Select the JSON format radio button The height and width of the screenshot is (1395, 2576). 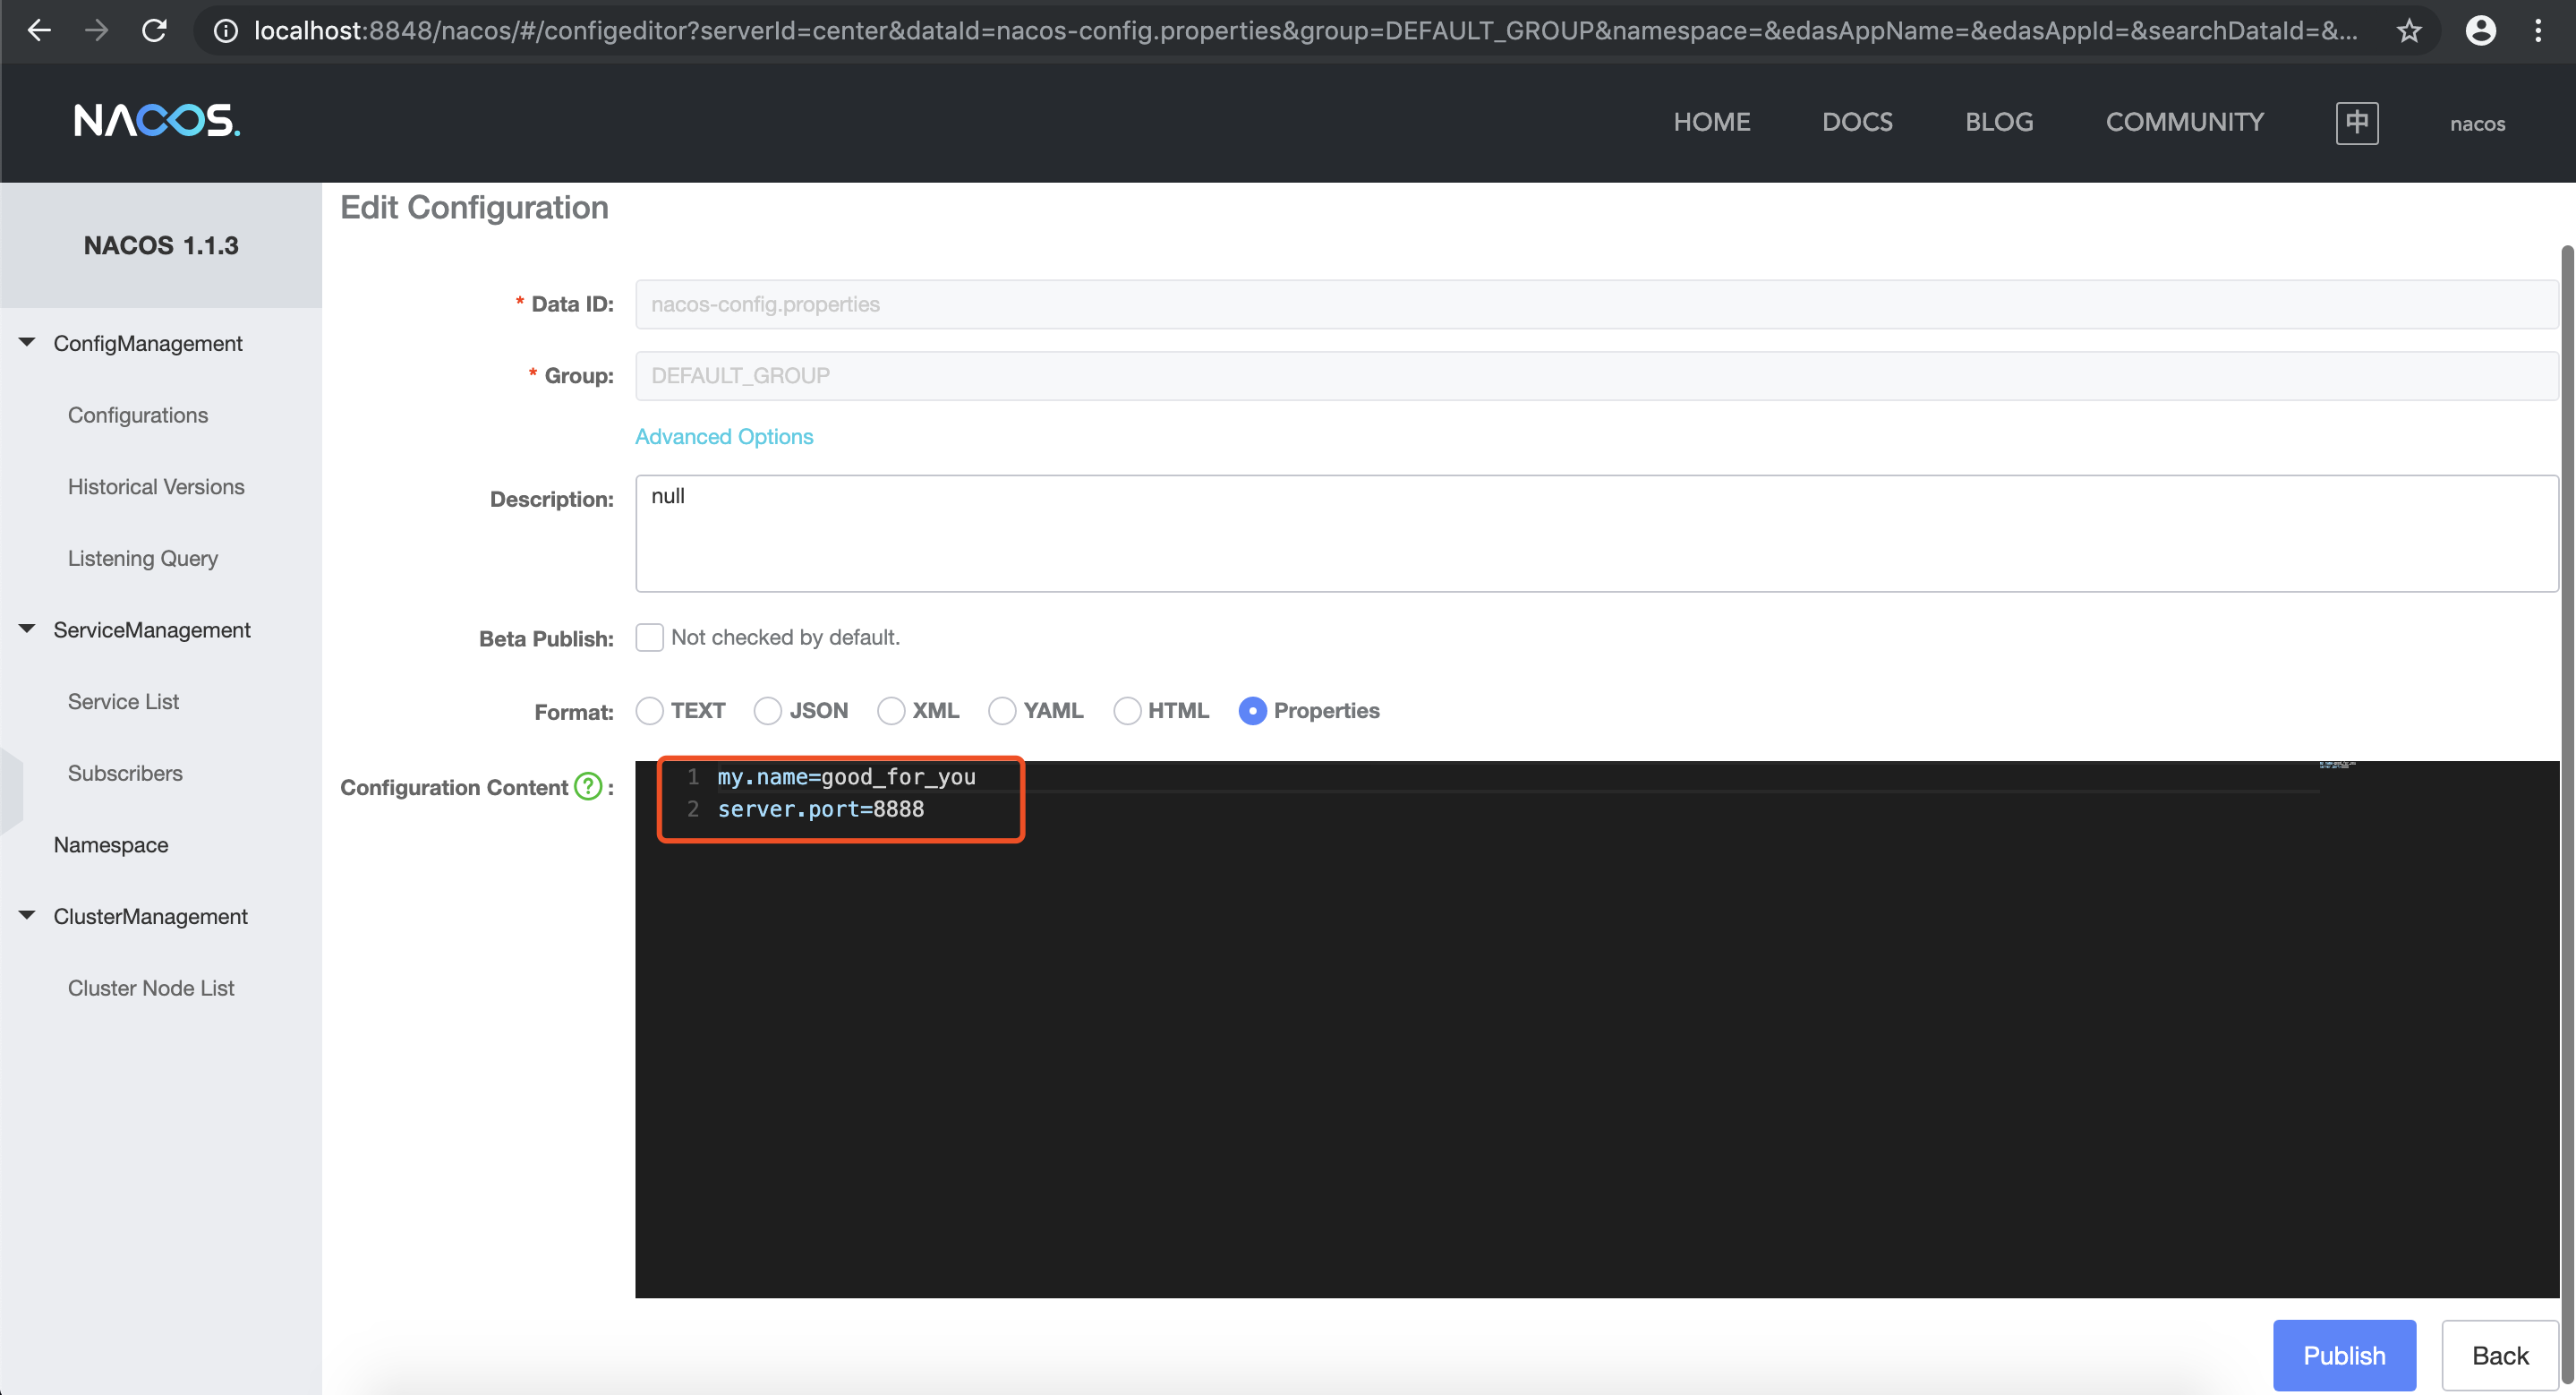(x=767, y=711)
